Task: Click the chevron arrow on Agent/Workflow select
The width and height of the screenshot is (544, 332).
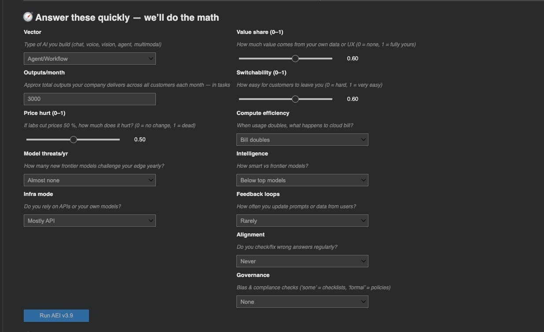Action: tap(151, 59)
